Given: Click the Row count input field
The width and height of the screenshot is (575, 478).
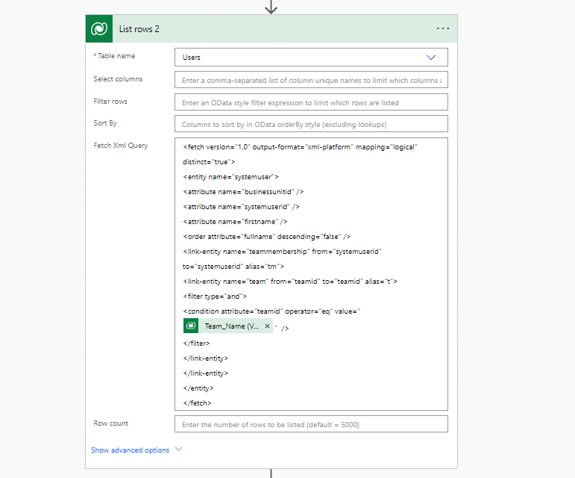Looking at the screenshot, I should coord(311,424).
